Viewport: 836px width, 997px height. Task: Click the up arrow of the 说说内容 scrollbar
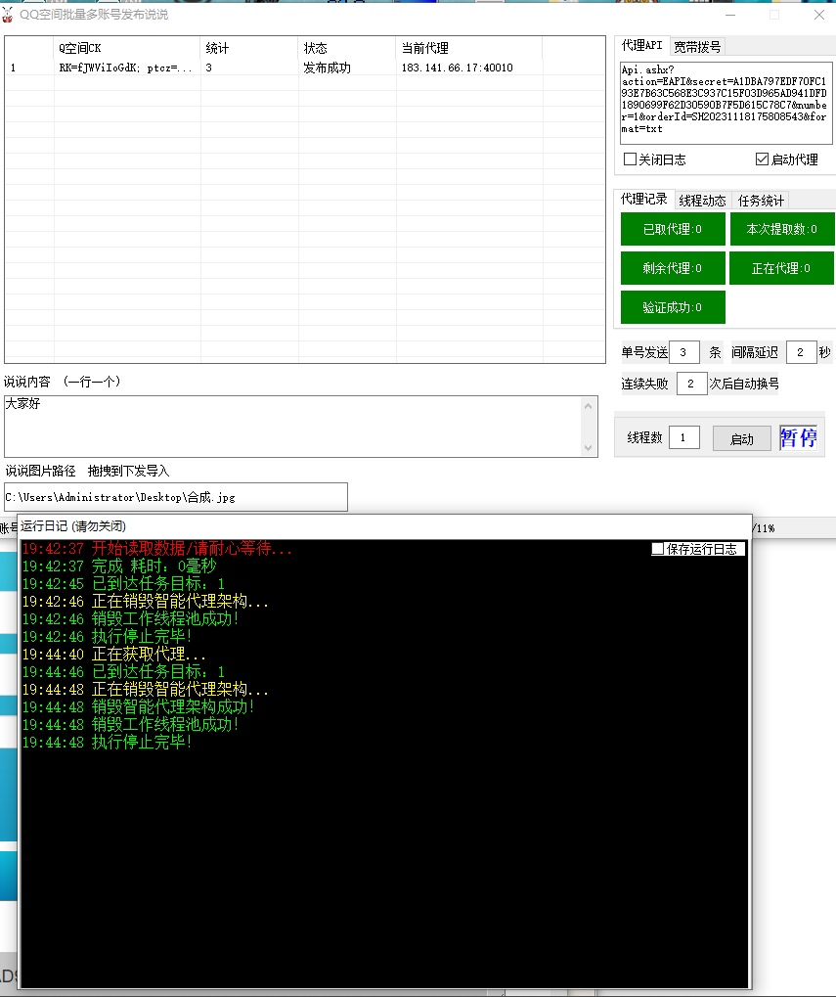pos(589,406)
